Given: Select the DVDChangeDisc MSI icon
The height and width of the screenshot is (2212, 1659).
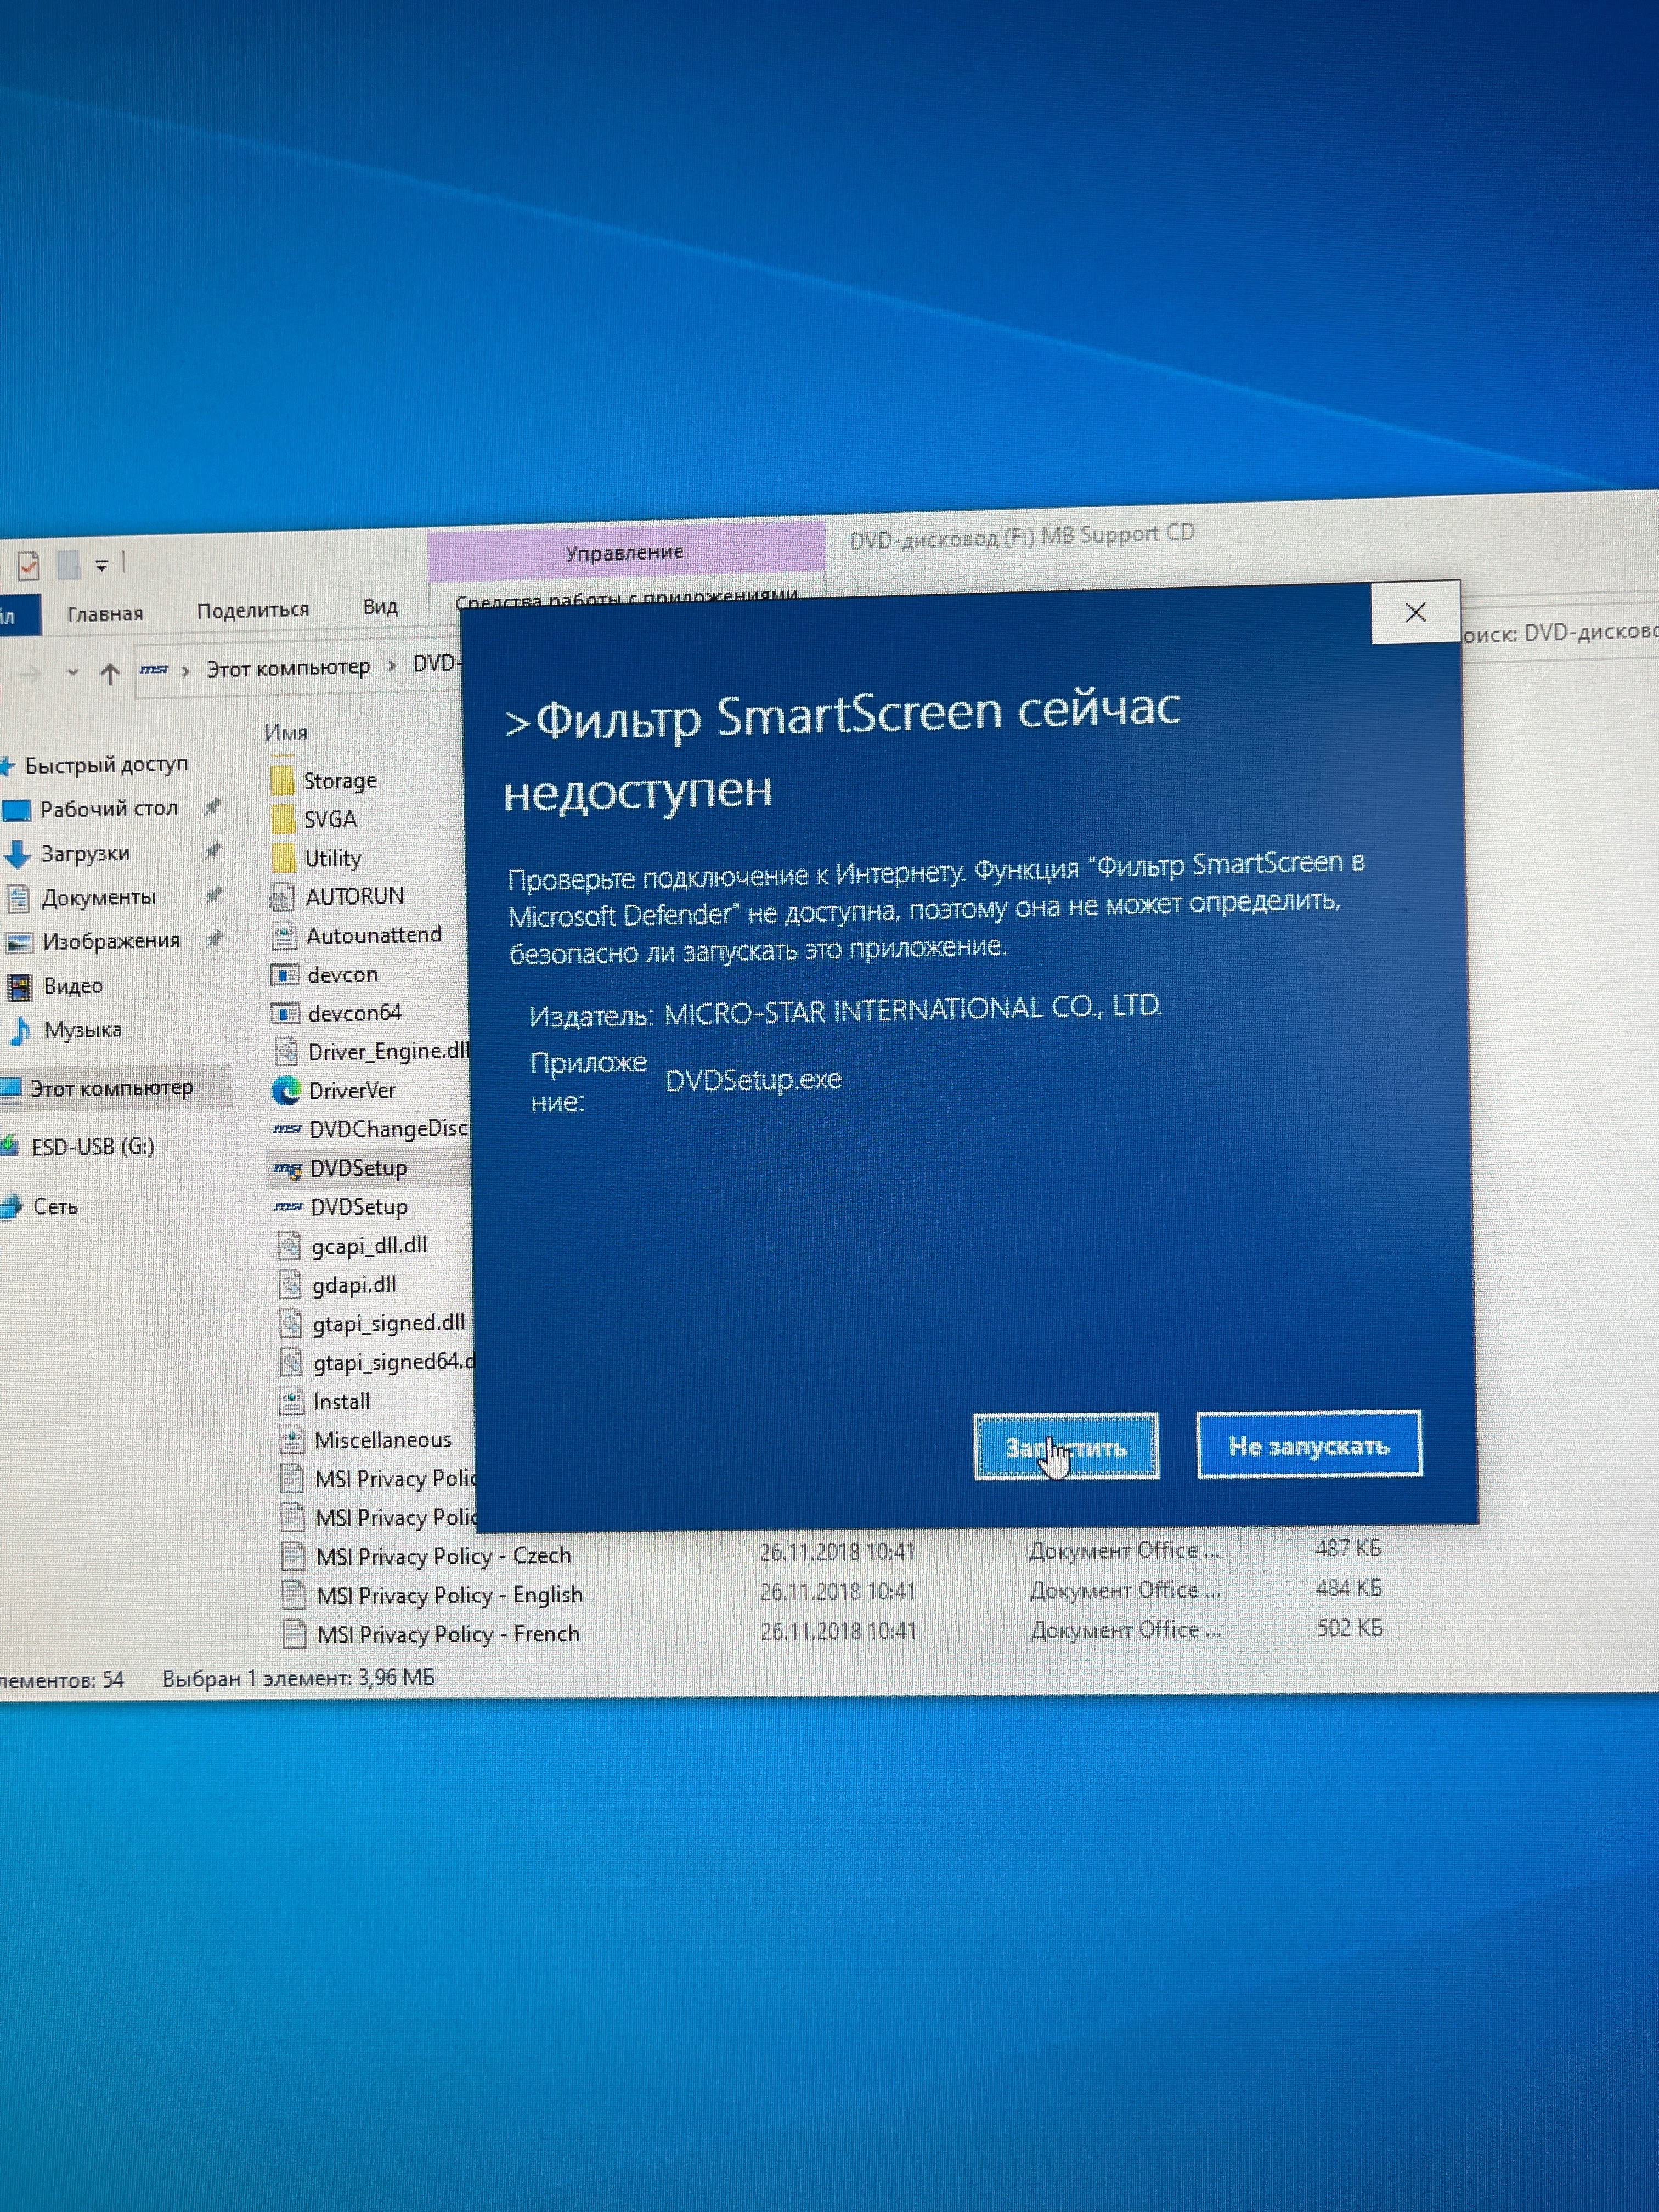Looking at the screenshot, I should (x=288, y=1129).
